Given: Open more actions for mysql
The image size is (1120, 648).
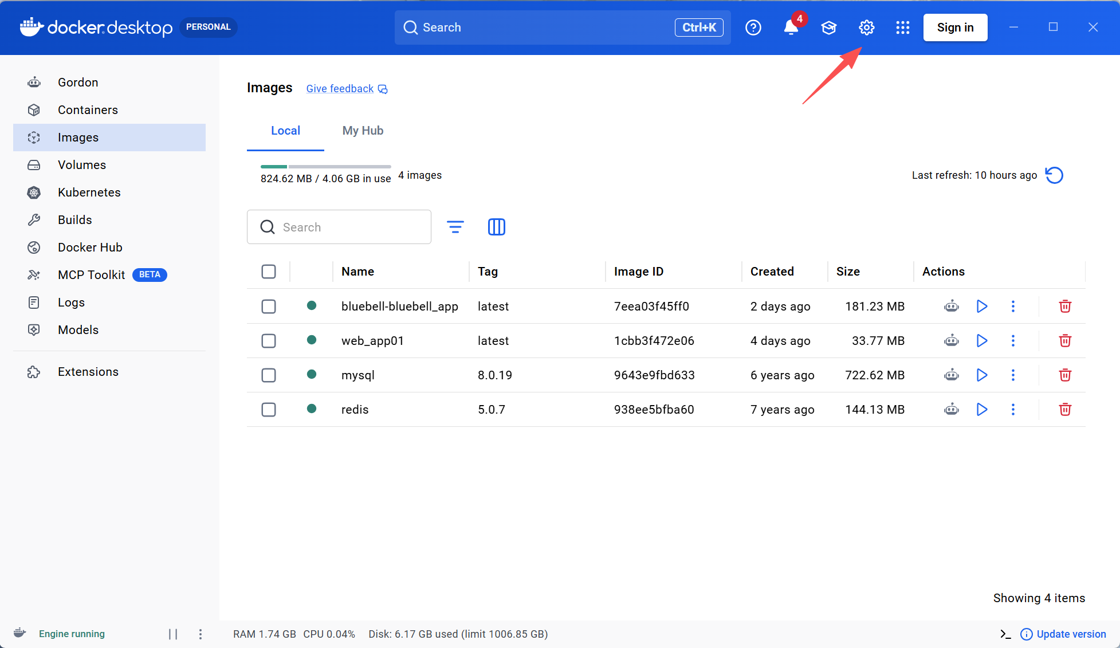Looking at the screenshot, I should [x=1013, y=375].
